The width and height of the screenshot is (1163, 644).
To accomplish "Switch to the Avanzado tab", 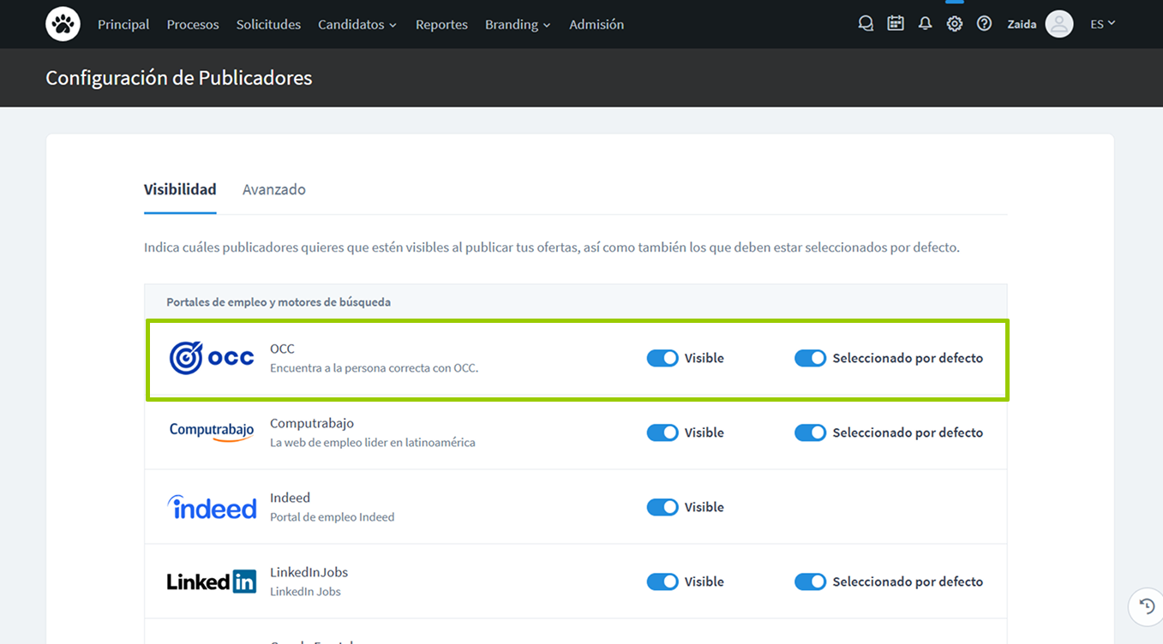I will pyautogui.click(x=273, y=188).
